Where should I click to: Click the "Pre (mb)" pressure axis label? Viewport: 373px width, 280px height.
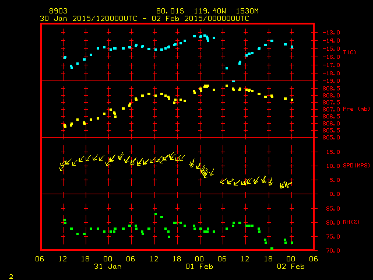[x=356, y=109]
